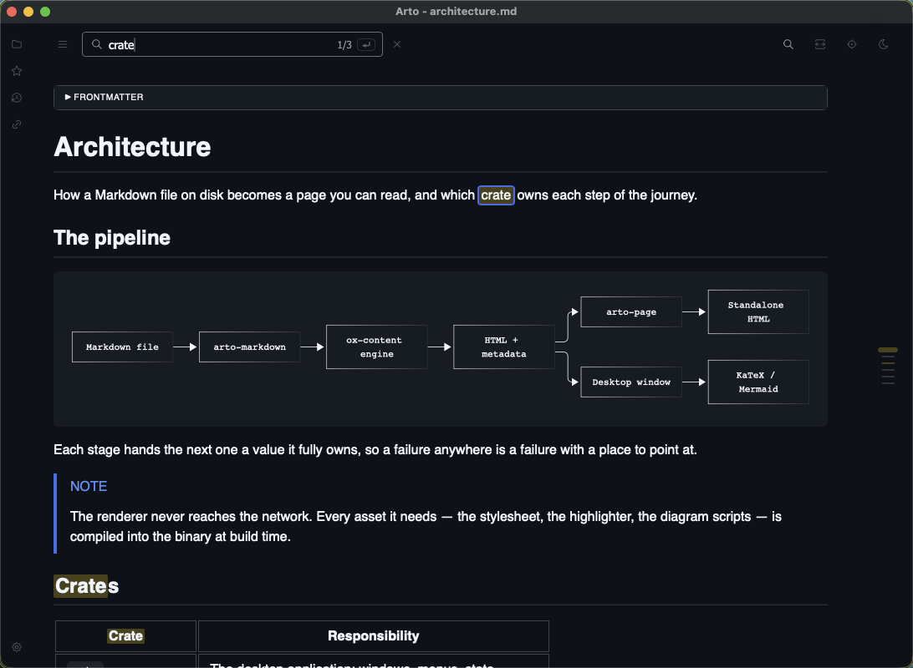
Task: Click the magnifier icon inside the search field
Action: (x=97, y=44)
